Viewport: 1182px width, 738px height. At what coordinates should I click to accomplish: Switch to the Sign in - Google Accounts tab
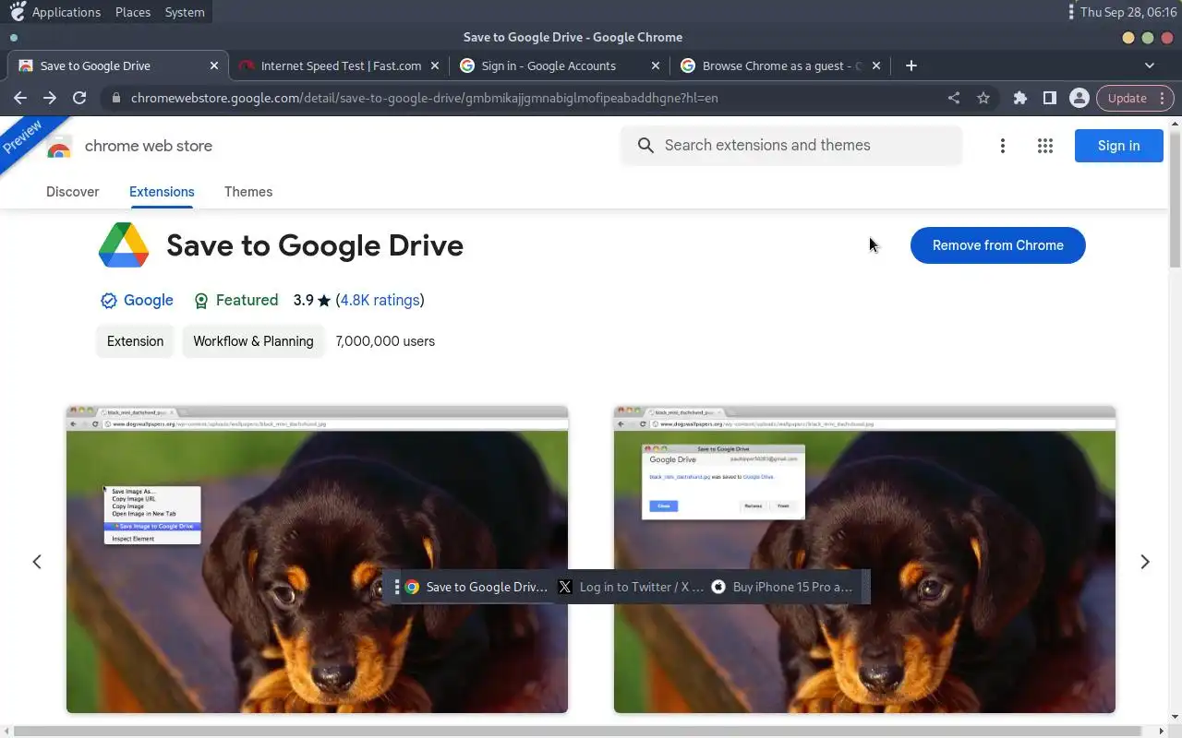pos(559,65)
